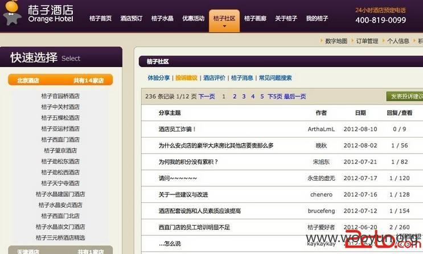Click author name brucefeng
This screenshot has width=423, height=254.
(x=321, y=211)
